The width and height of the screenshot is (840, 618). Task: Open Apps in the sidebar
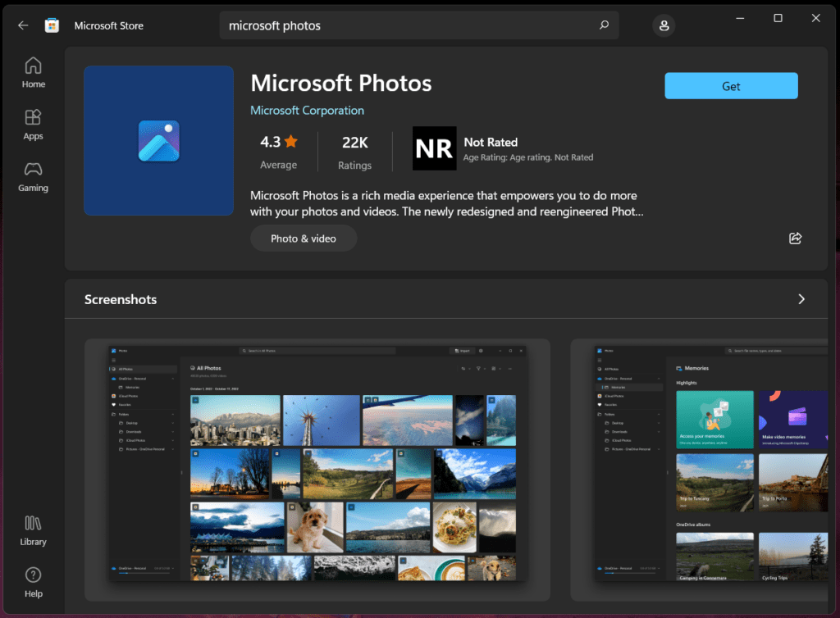click(33, 125)
